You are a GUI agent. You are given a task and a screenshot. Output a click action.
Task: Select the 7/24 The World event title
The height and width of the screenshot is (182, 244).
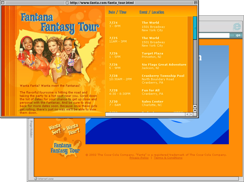[x=150, y=23]
